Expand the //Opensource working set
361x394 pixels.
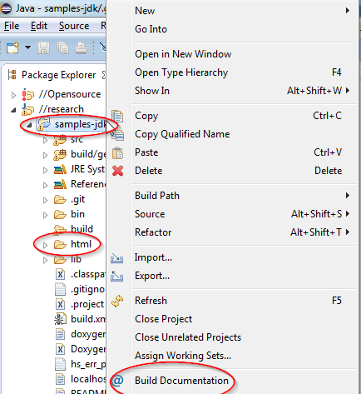[13, 95]
